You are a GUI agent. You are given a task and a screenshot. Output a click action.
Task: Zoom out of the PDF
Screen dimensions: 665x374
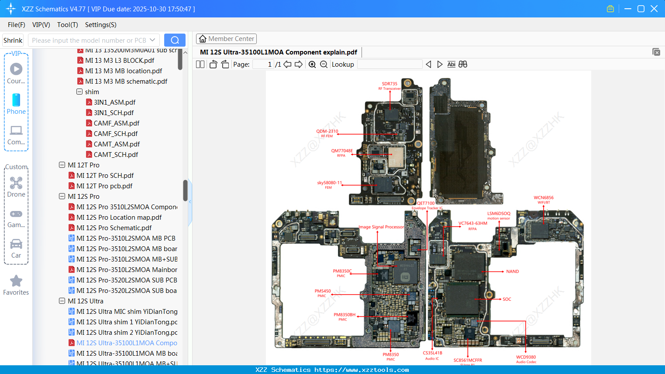324,64
